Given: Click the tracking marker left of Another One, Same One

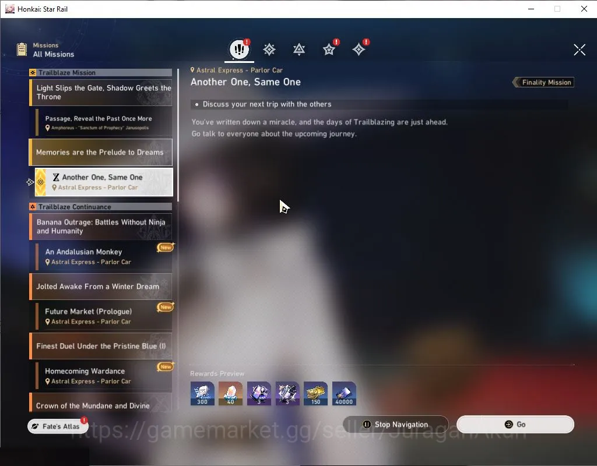Looking at the screenshot, I should coord(30,182).
